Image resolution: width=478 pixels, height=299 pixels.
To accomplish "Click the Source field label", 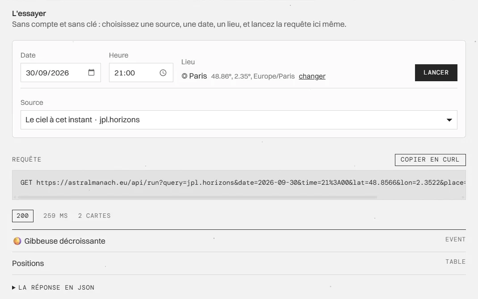I will point(32,103).
